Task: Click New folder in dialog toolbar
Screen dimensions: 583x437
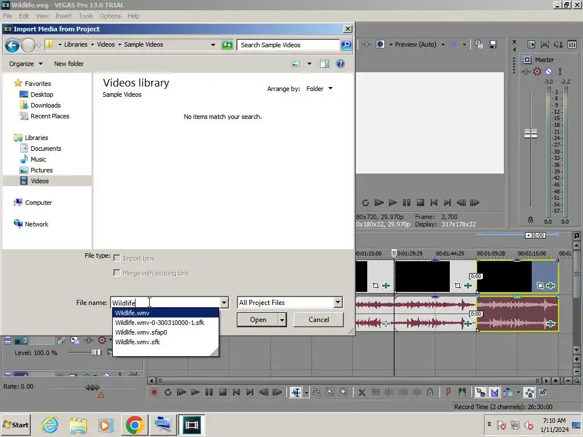Action: (x=69, y=64)
